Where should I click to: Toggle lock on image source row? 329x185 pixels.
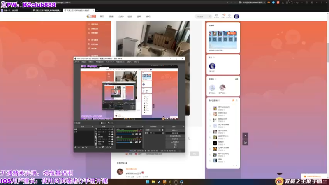tap(112, 136)
